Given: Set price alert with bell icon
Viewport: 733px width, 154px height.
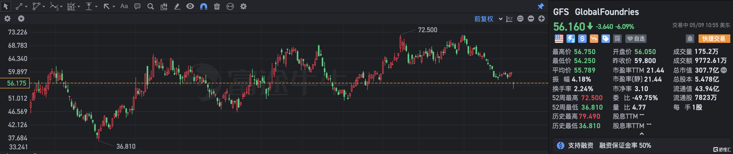Looking at the screenshot, I should [x=690, y=39].
